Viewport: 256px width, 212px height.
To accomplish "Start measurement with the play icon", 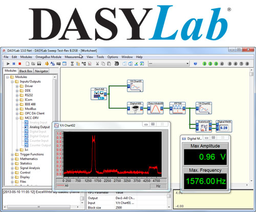I will pyautogui.click(x=8, y=64).
